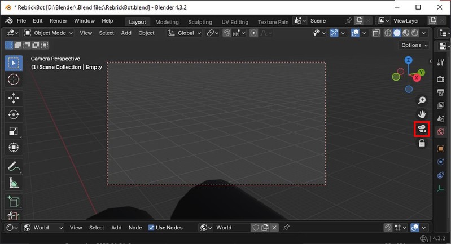Image resolution: width=451 pixels, height=244 pixels.
Task: Select the Measure tool
Action: [14, 183]
